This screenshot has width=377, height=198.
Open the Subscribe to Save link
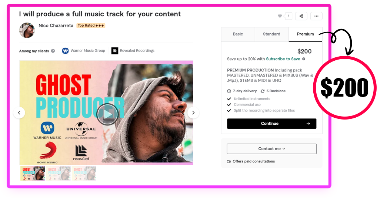point(283,59)
